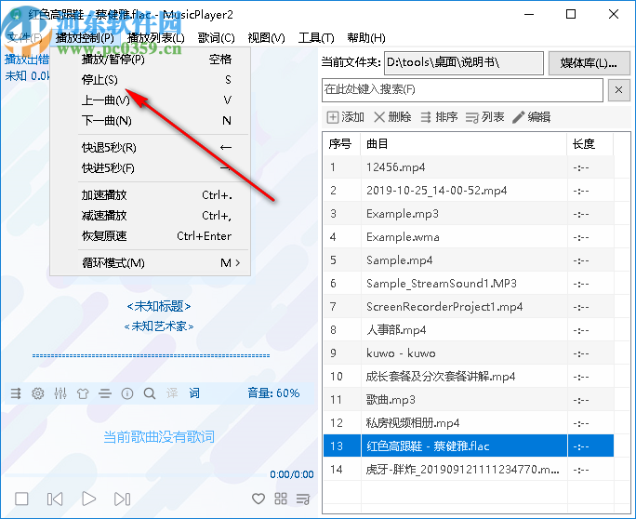Select 恢复原速 menu entry
The width and height of the screenshot is (636, 519).
pyautogui.click(x=151, y=235)
